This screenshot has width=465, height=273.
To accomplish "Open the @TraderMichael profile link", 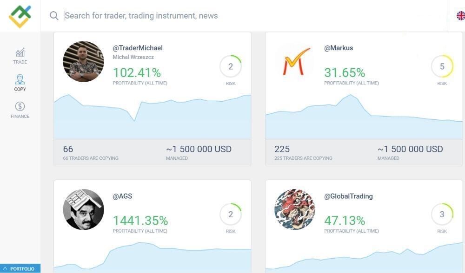I will pos(138,48).
